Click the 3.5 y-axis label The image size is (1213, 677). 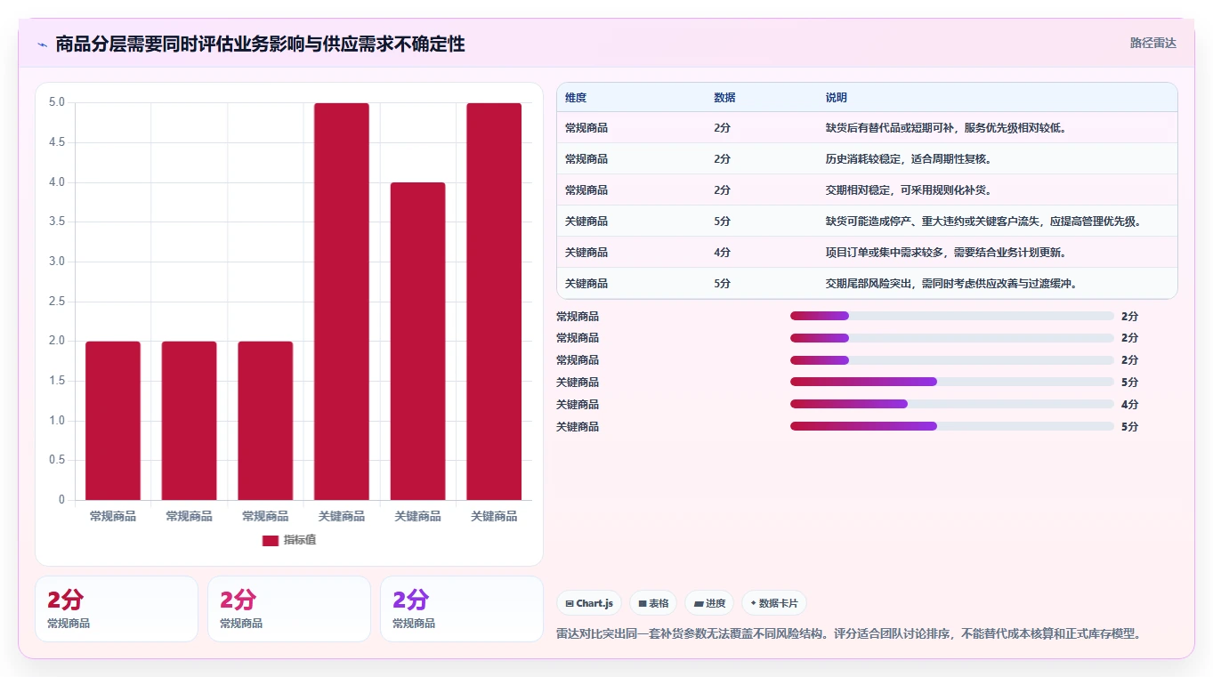[57, 222]
